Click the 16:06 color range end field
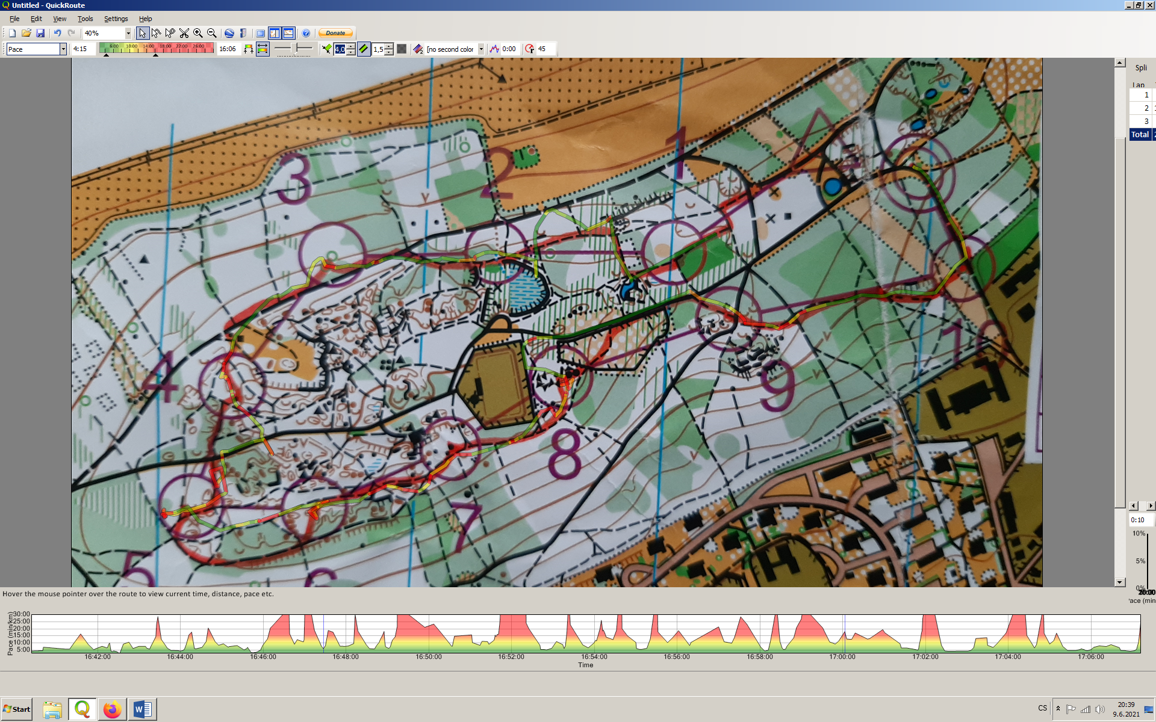 coord(228,49)
